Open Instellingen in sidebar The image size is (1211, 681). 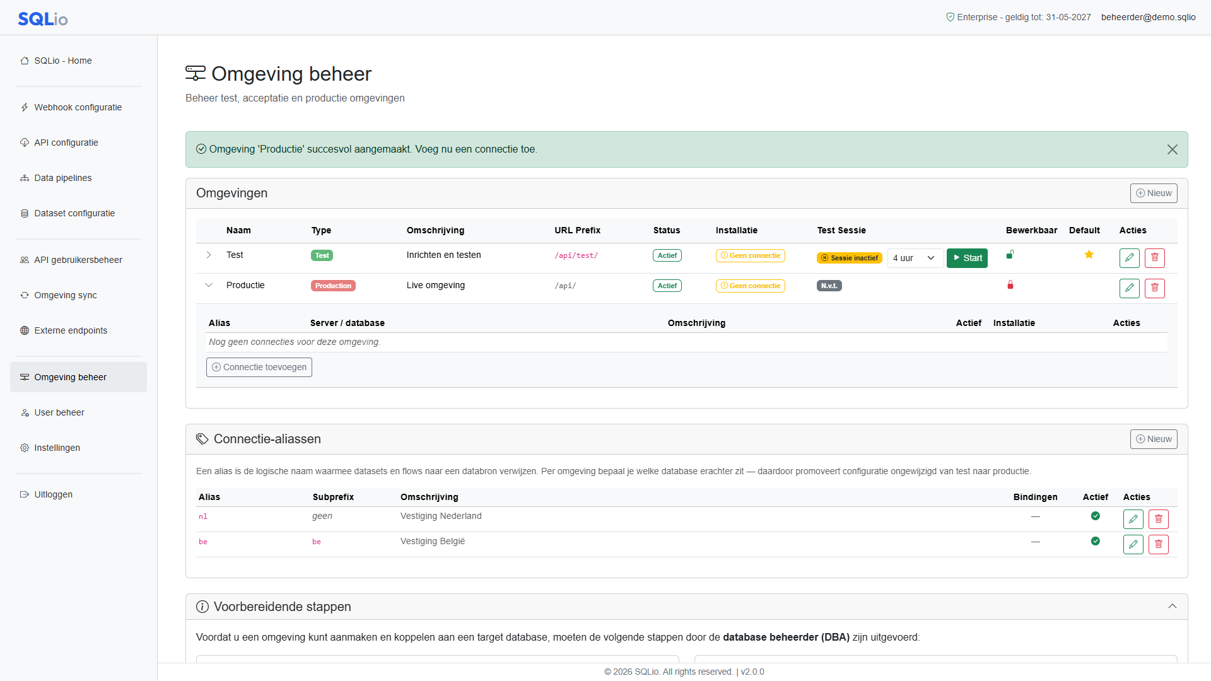tap(78, 448)
